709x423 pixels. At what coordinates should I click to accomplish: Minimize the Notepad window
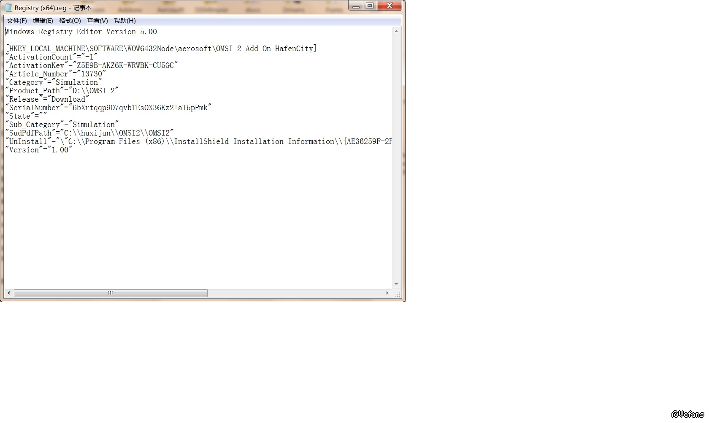pos(356,6)
